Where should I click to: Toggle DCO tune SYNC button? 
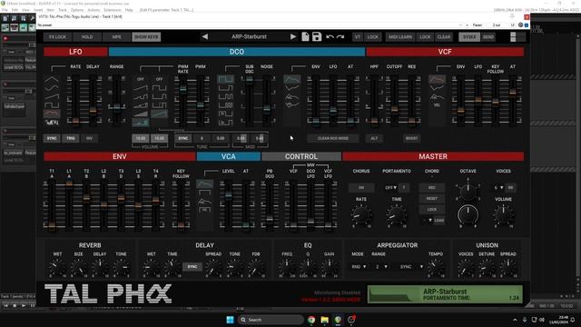point(183,138)
